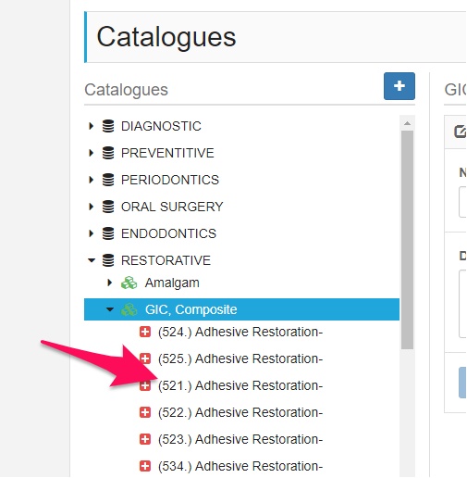Select the RESTORATIVE catalogue
This screenshot has height=478, width=467.
tap(166, 260)
